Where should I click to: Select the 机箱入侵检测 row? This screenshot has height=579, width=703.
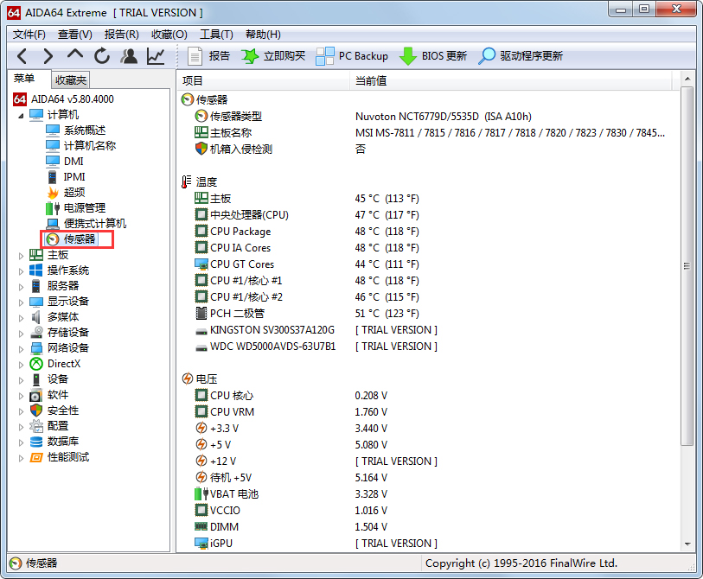click(428, 150)
